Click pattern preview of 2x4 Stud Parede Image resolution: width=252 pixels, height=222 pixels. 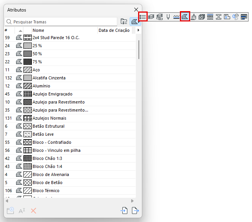click(x=28, y=38)
